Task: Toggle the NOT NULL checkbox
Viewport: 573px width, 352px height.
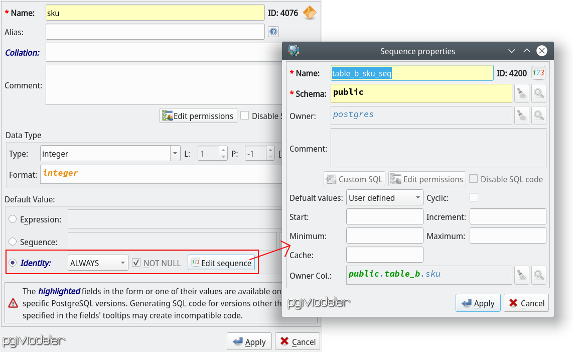Action: [x=136, y=262]
